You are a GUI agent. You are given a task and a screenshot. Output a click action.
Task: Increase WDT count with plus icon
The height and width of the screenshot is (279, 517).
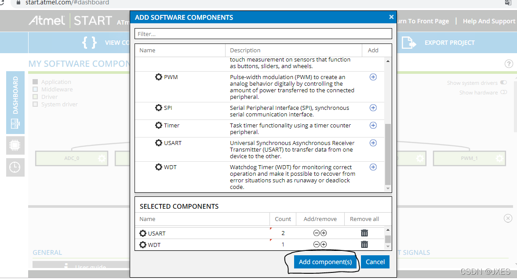pyautogui.click(x=324, y=244)
